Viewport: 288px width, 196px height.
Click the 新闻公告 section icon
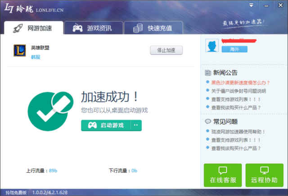click(x=208, y=73)
